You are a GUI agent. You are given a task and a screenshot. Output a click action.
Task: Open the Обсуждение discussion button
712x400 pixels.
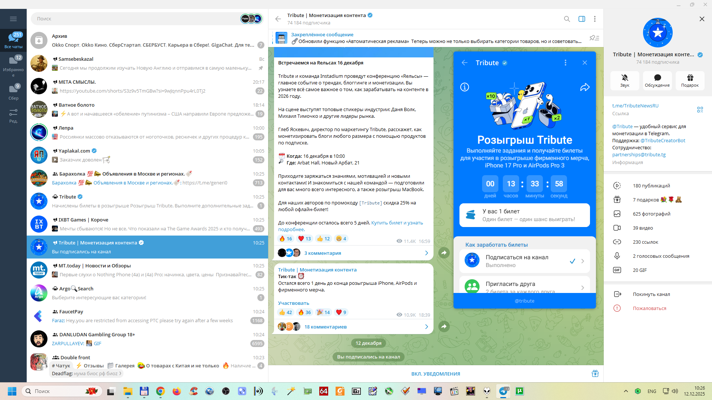pyautogui.click(x=657, y=80)
